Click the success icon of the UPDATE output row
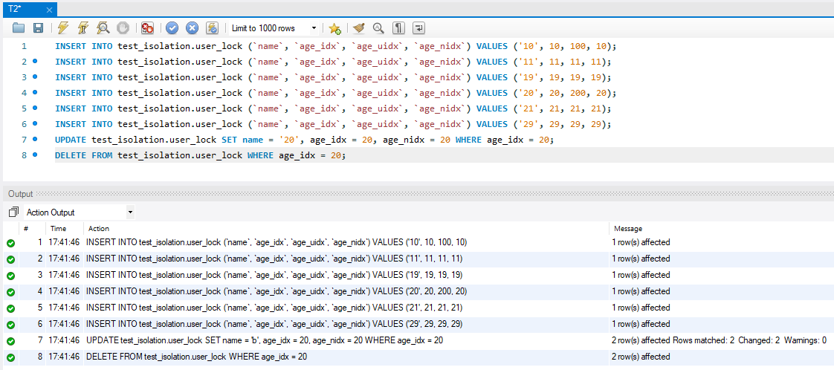This screenshot has height=370, width=834. (x=10, y=341)
